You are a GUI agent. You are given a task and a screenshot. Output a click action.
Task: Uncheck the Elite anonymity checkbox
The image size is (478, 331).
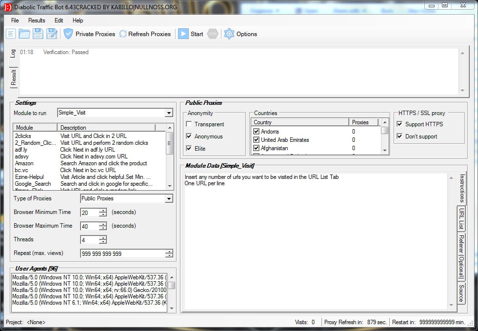coord(189,148)
